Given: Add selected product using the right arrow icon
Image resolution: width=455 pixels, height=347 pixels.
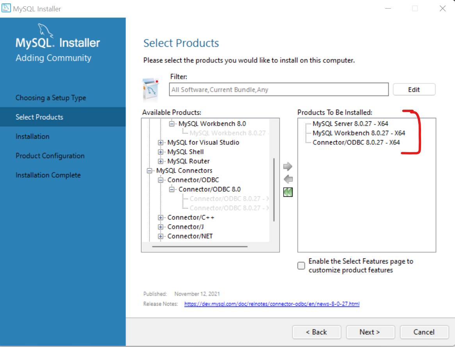Looking at the screenshot, I should point(288,166).
